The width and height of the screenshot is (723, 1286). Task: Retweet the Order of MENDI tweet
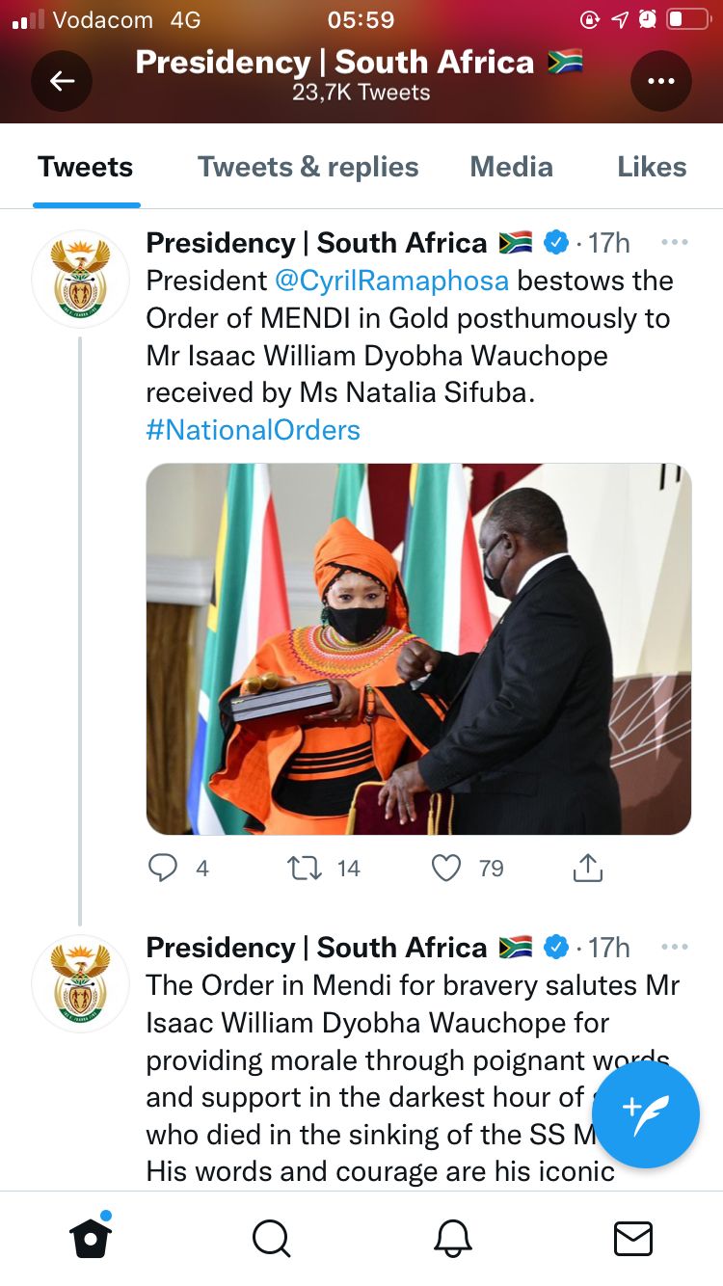point(305,869)
